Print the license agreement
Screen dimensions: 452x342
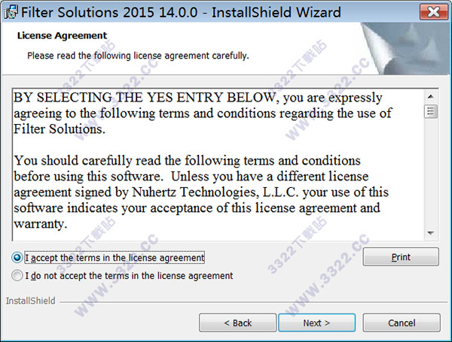click(x=401, y=257)
